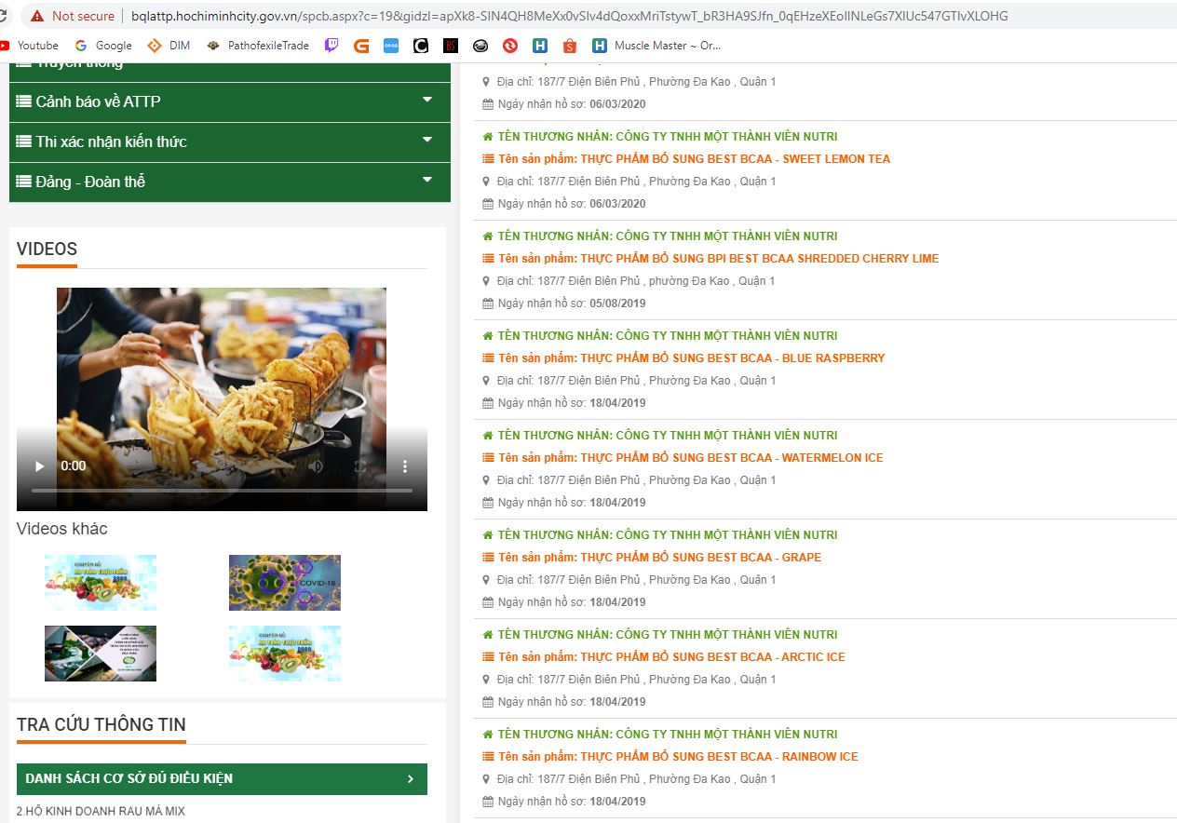Open the COVID-19 video thumbnail

click(x=285, y=583)
